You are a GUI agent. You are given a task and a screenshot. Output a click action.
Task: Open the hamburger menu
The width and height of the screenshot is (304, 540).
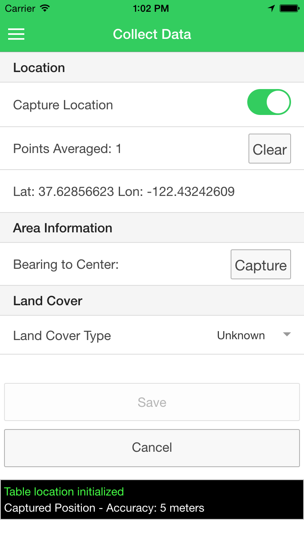click(16, 34)
